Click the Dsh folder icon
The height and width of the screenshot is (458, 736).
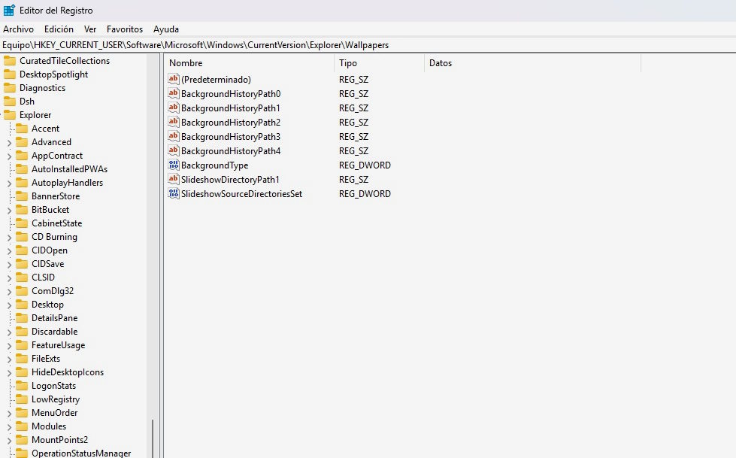click(9, 102)
